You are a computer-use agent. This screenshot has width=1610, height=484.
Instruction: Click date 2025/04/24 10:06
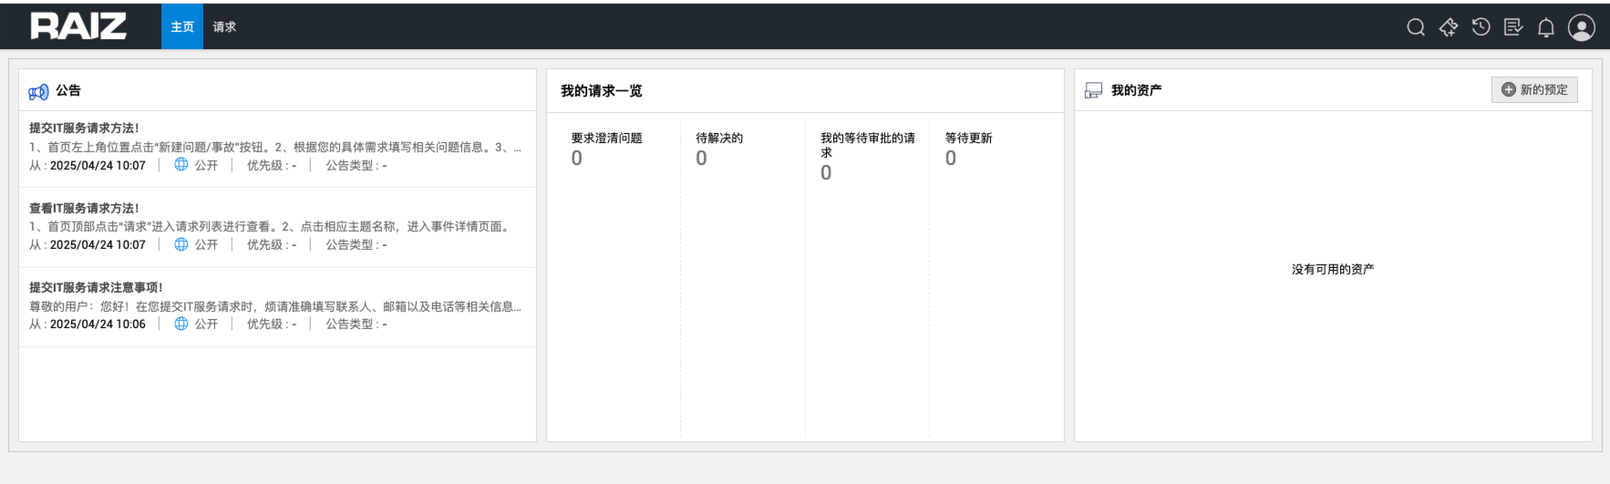(98, 324)
